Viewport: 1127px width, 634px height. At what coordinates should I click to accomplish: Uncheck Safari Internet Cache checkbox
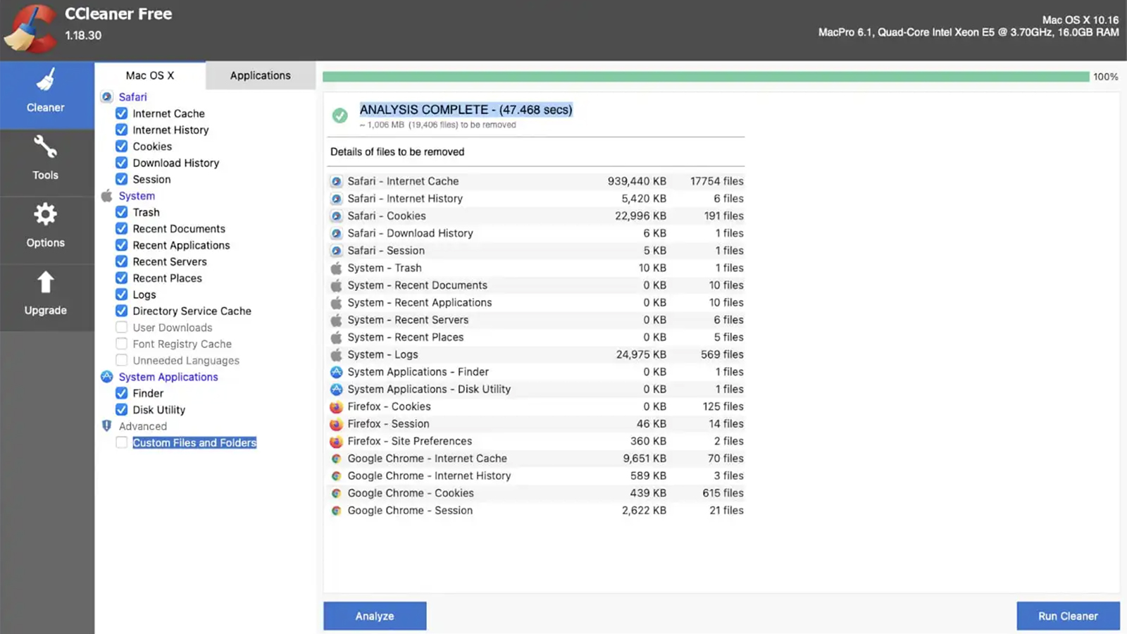(x=122, y=113)
